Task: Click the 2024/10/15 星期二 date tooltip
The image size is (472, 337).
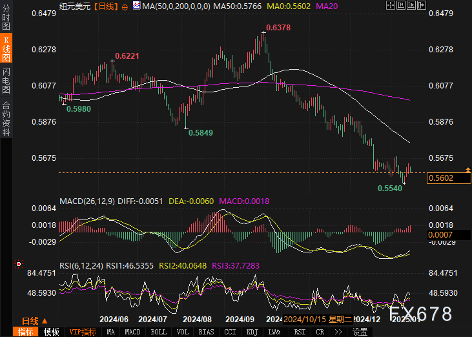Action: (x=318, y=320)
